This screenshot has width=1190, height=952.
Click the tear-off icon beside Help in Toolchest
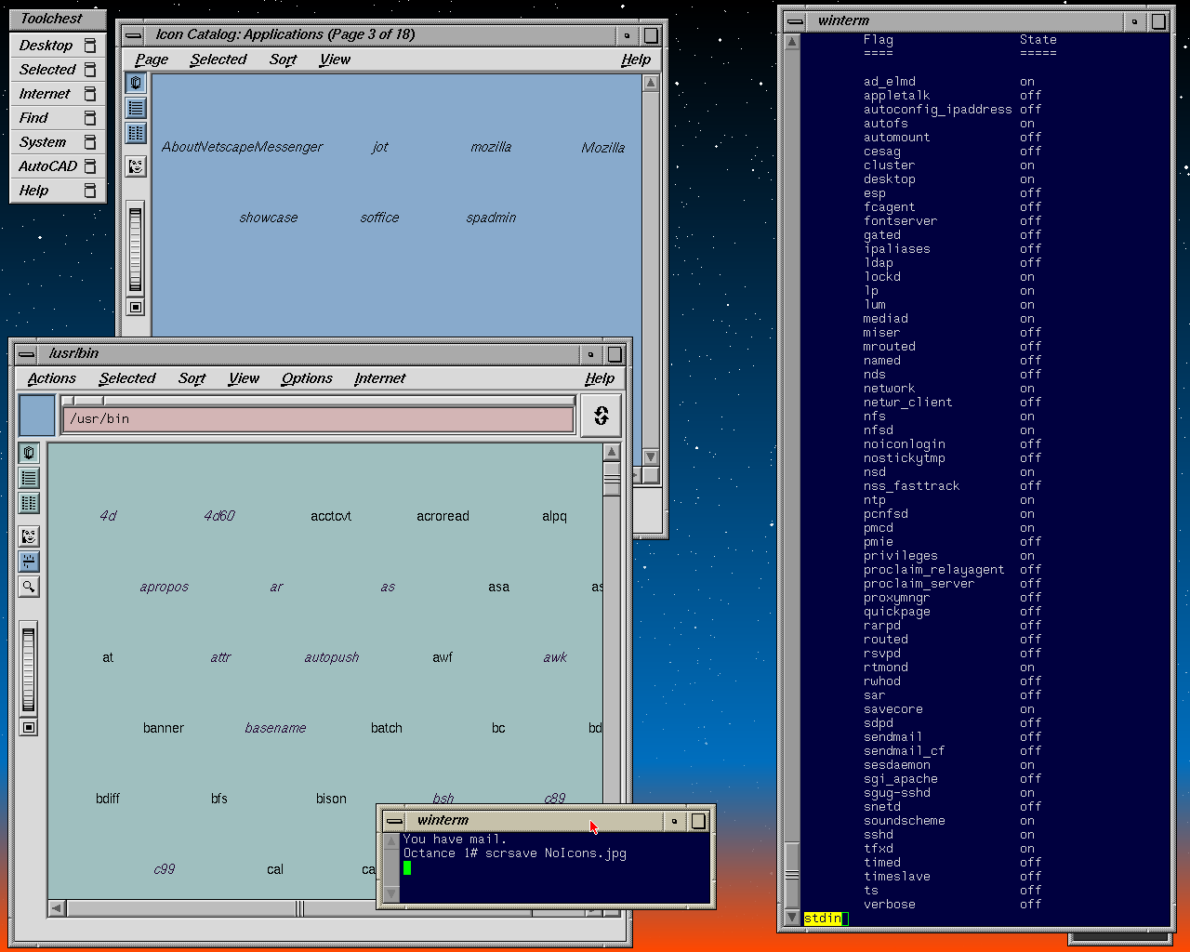[x=90, y=191]
